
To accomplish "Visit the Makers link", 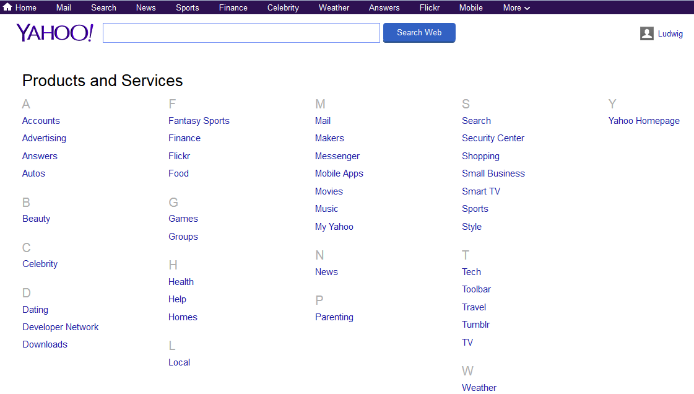I will point(329,138).
